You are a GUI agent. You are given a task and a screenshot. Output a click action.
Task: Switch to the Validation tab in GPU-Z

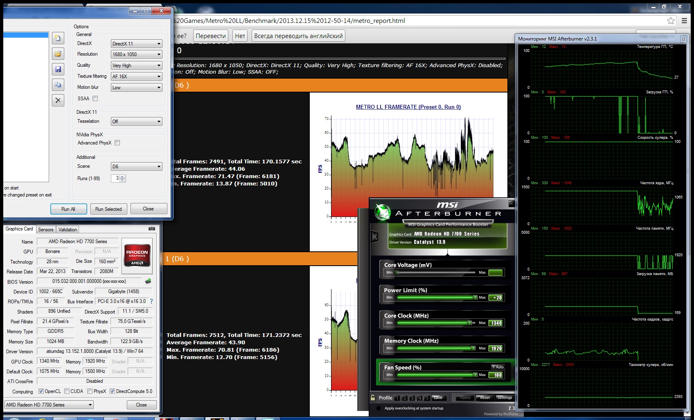[68, 230]
